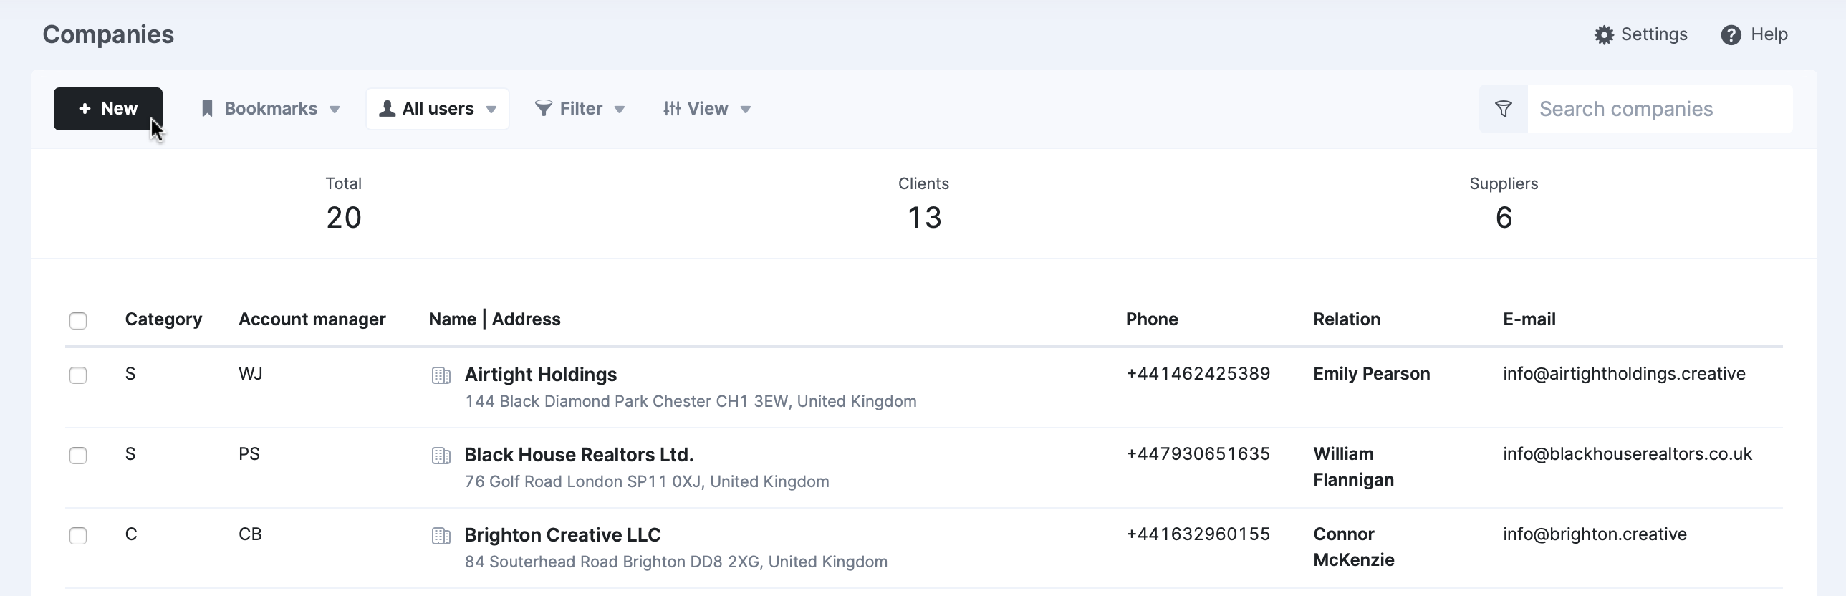Click the sliders icon of the View menu
1846x596 pixels.
671,109
